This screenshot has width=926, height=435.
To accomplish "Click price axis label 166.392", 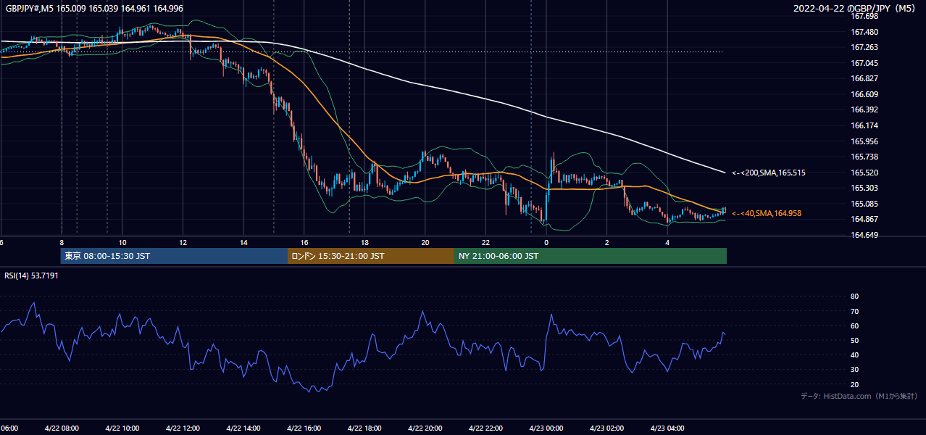I will tap(864, 110).
